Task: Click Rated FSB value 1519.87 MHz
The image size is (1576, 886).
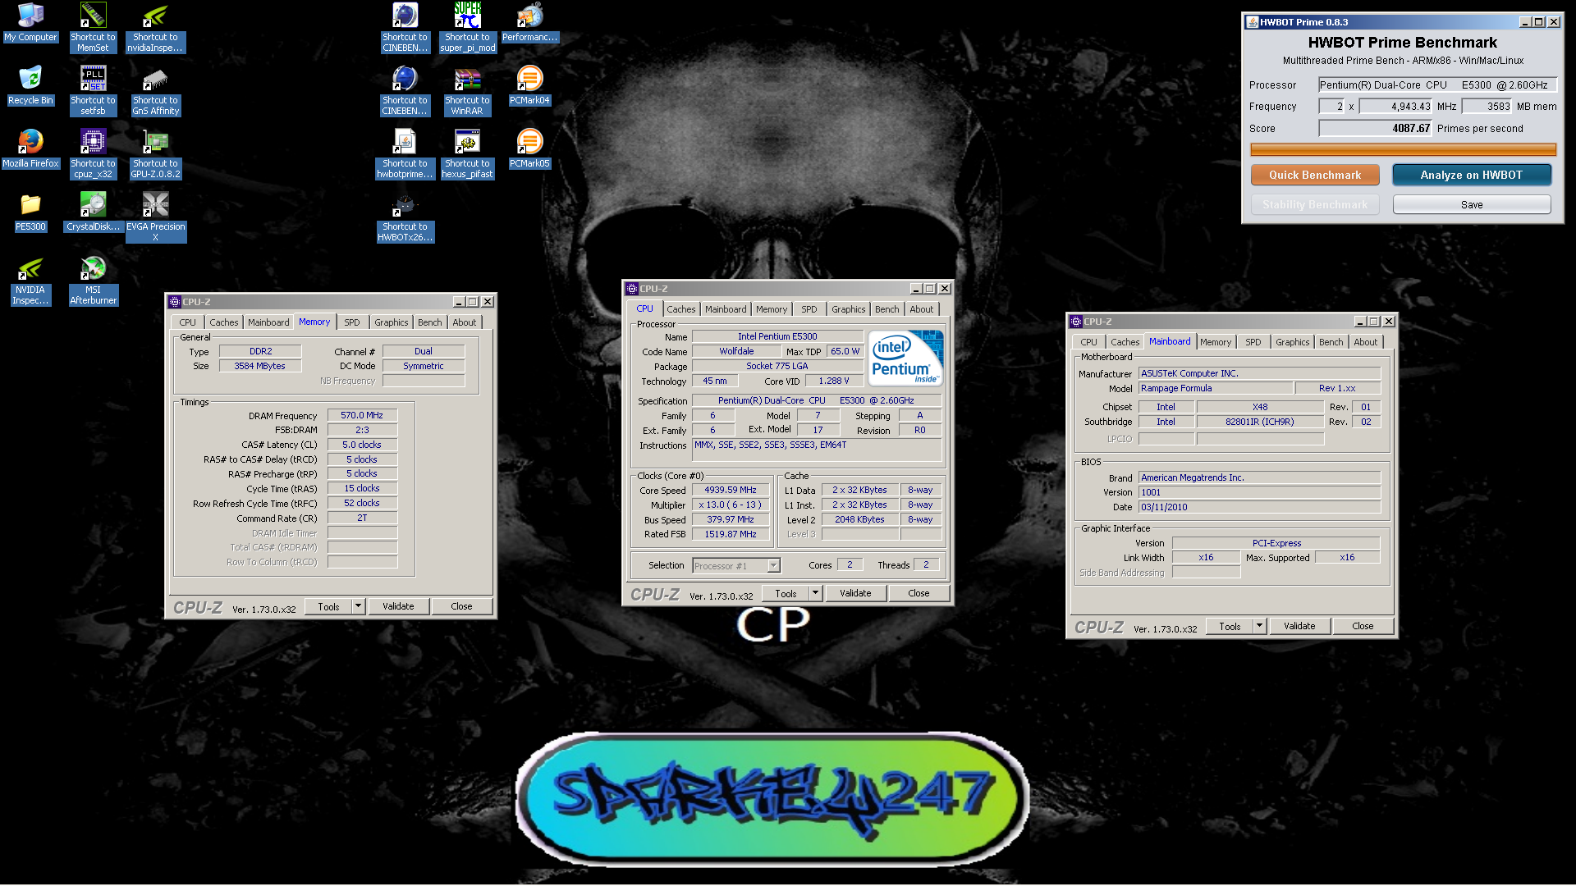Action: 731,534
